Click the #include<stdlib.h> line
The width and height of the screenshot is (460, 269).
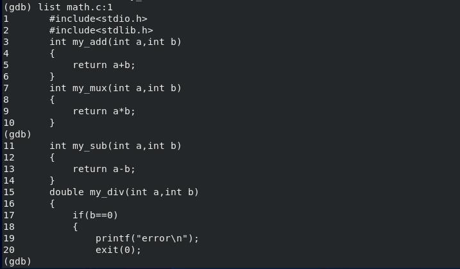[101, 30]
